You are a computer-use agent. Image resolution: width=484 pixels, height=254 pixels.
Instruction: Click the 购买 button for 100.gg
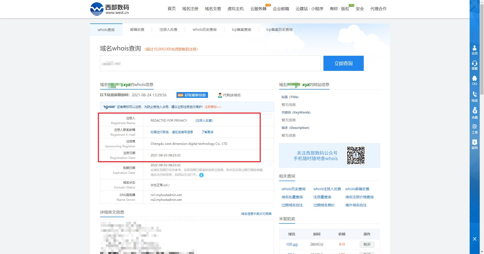click(x=367, y=244)
